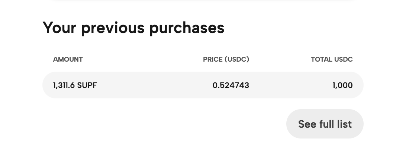Click the See full list button
The width and height of the screenshot is (406, 163).
click(325, 124)
